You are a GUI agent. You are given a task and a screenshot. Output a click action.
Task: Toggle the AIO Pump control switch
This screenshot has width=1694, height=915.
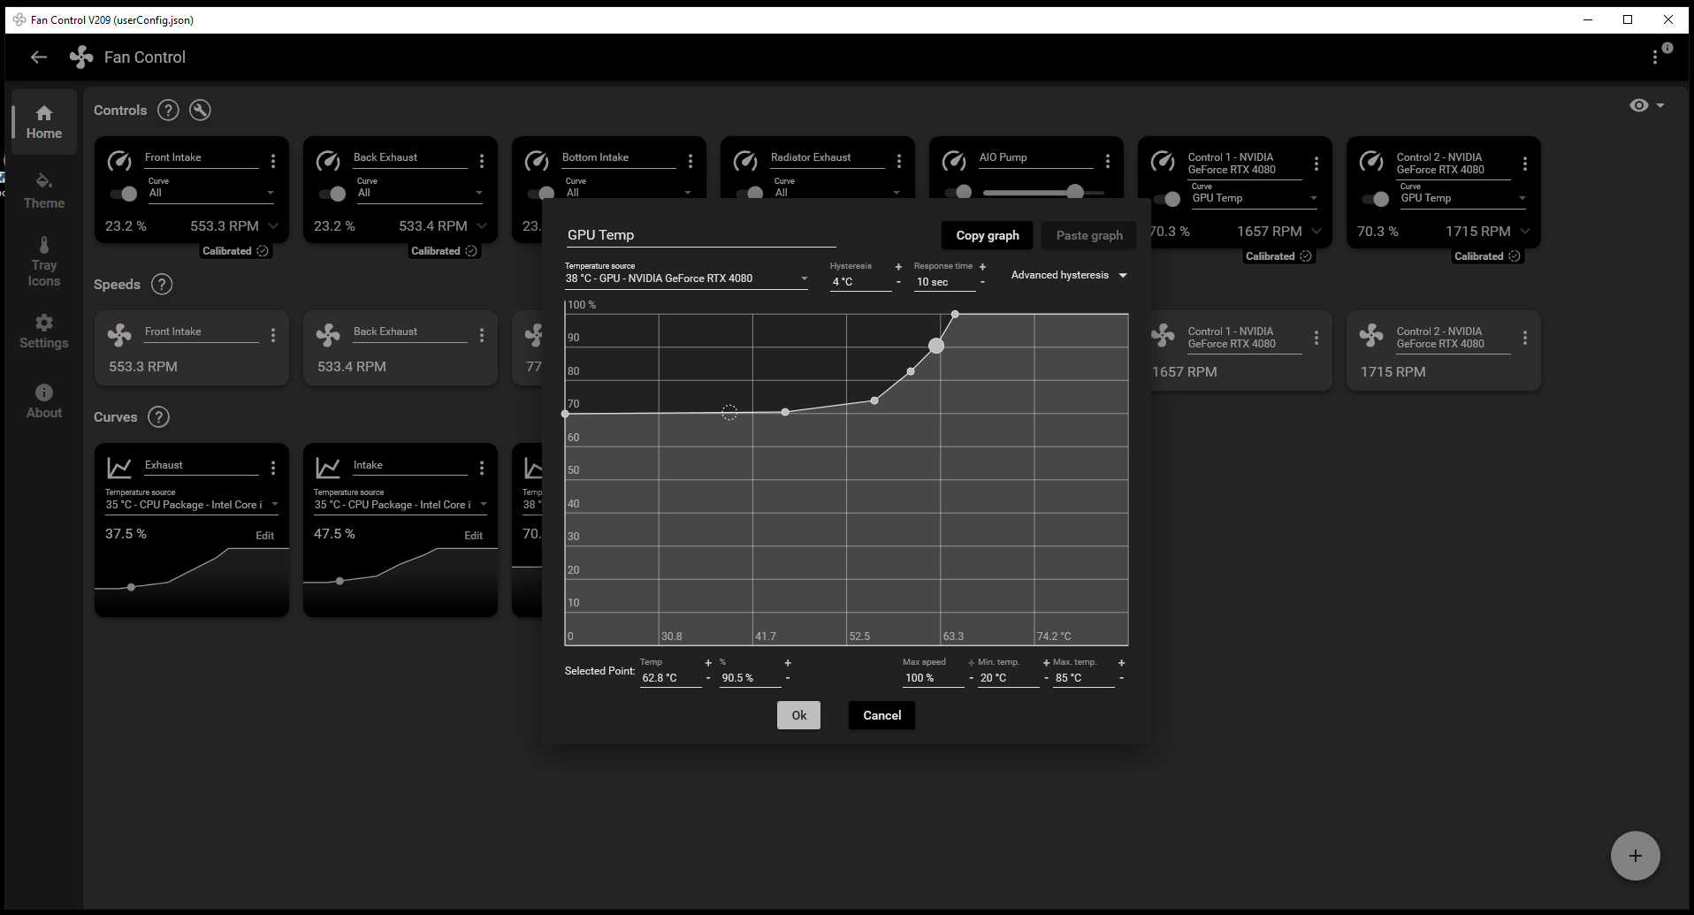pos(958,192)
